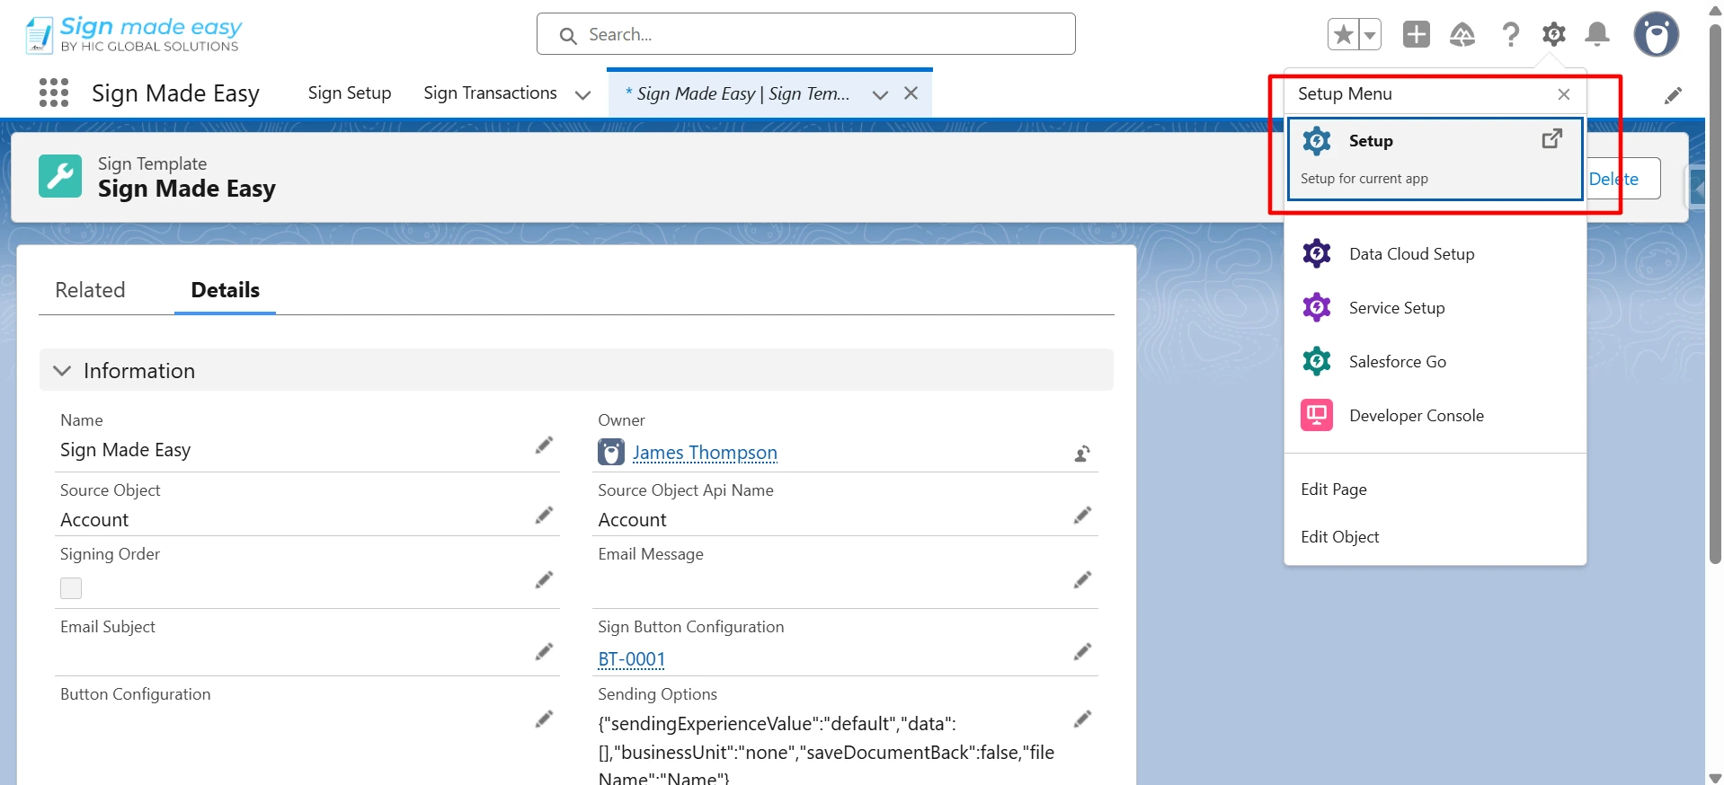This screenshot has width=1724, height=785.
Task: Open the Sign Transactions tab
Action: (x=490, y=93)
